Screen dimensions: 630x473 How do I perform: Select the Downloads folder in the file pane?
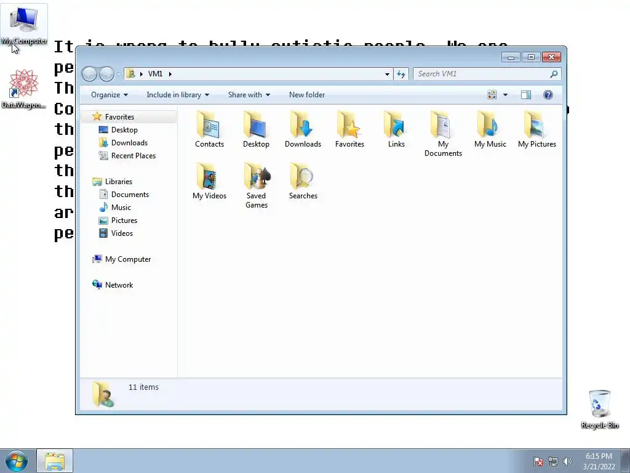click(x=303, y=129)
